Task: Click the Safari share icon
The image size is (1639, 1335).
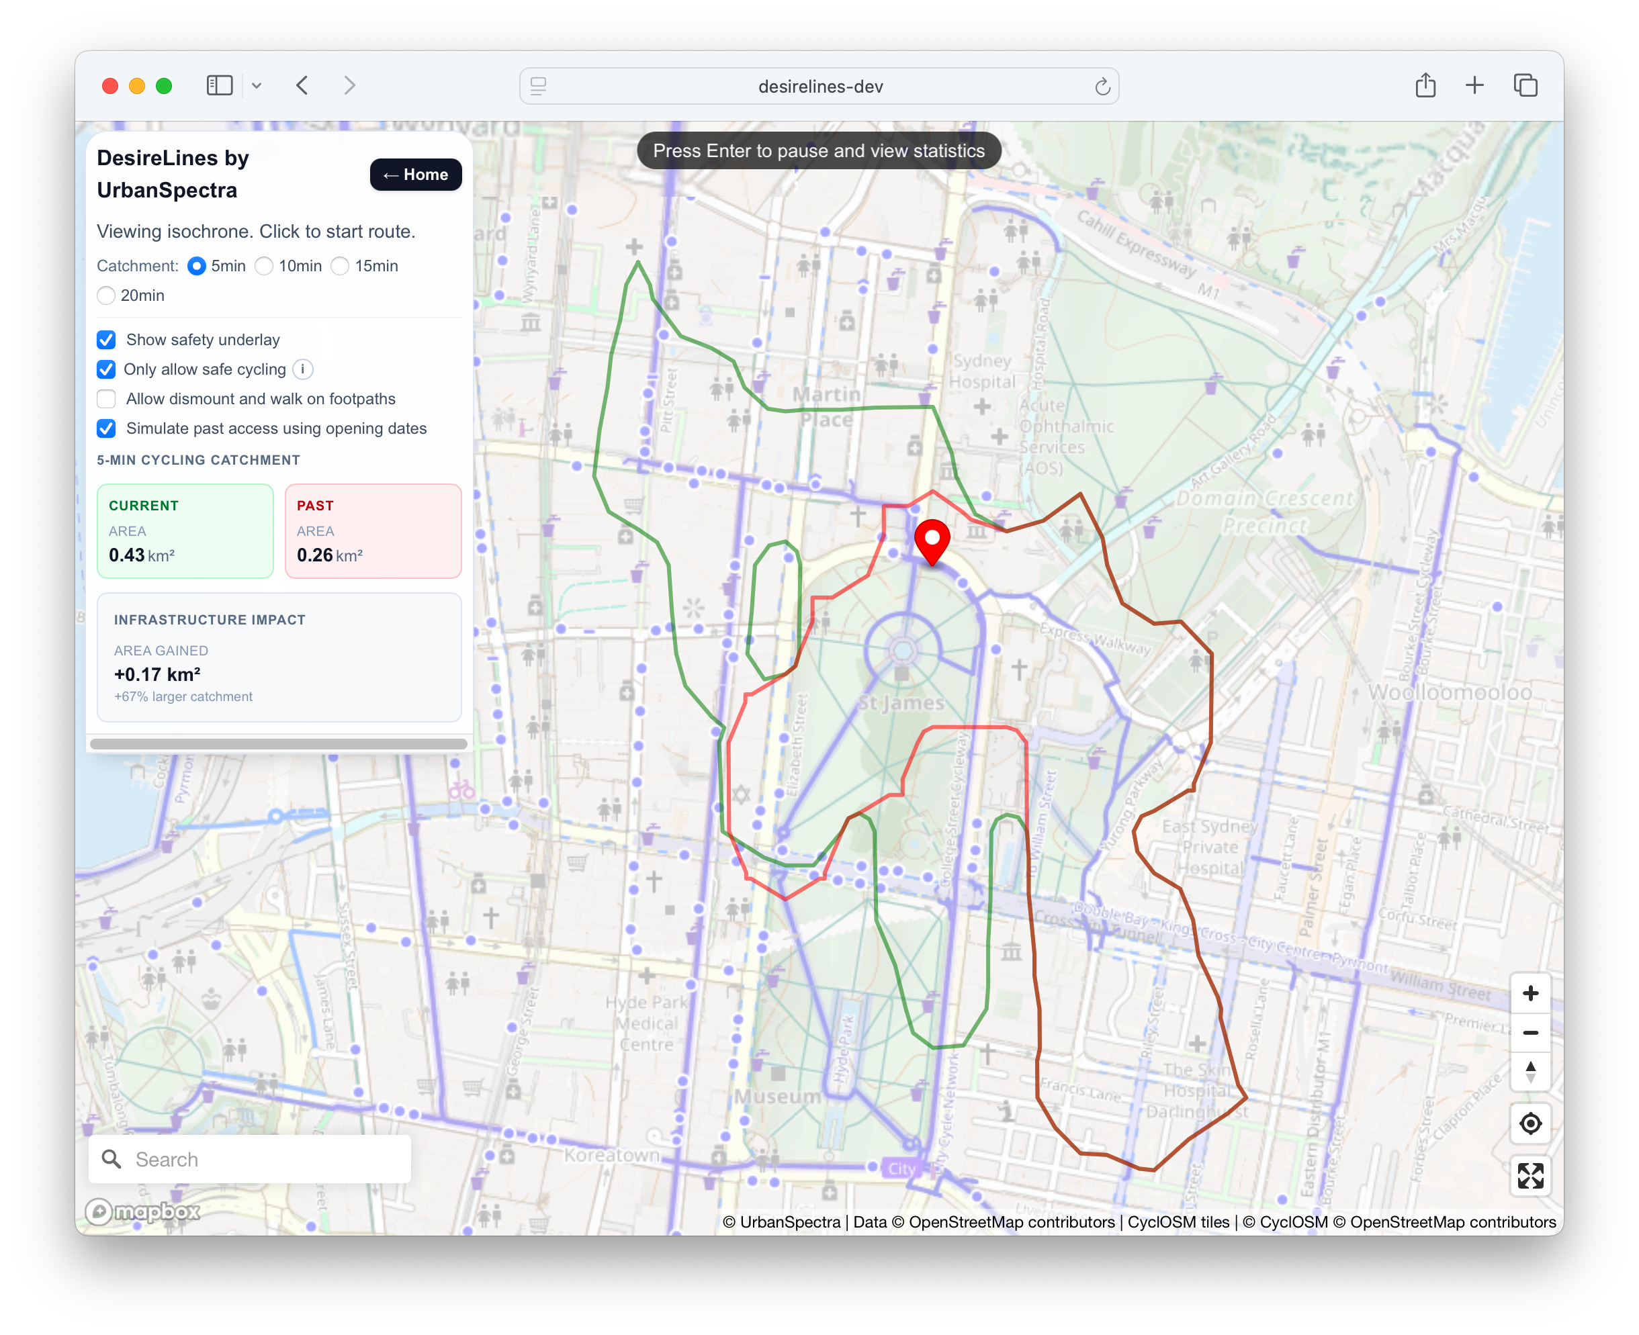Action: coord(1425,85)
